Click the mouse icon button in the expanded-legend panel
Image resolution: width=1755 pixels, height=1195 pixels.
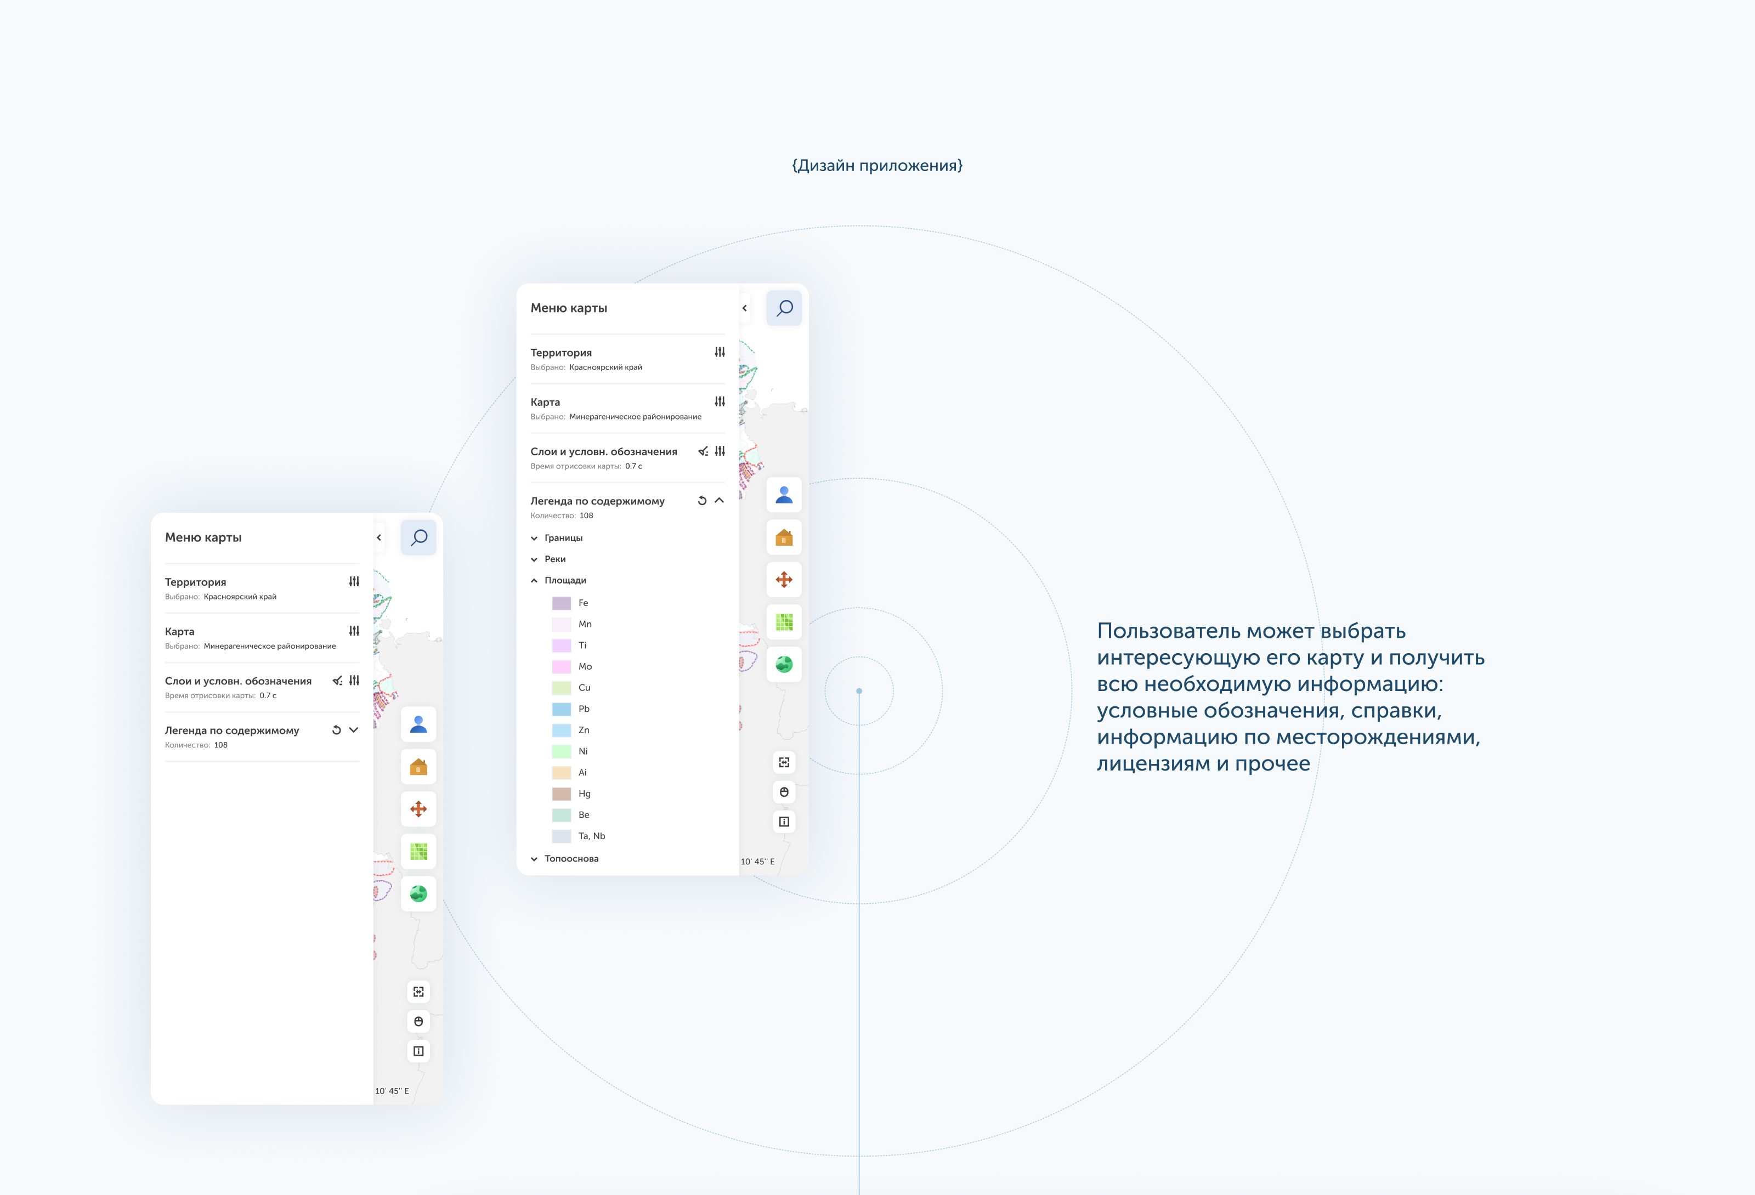[784, 792]
